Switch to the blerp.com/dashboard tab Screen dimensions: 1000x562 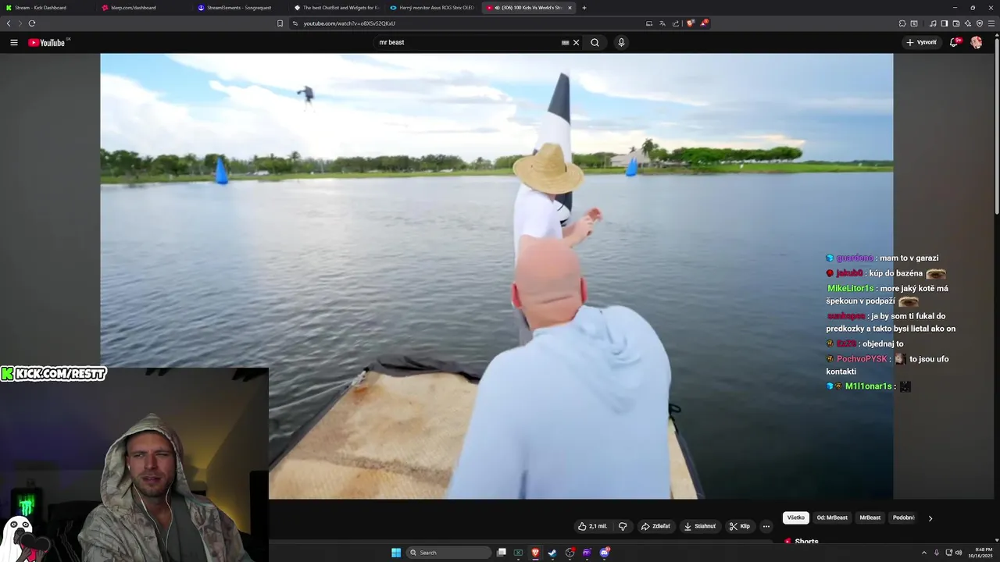(x=143, y=8)
